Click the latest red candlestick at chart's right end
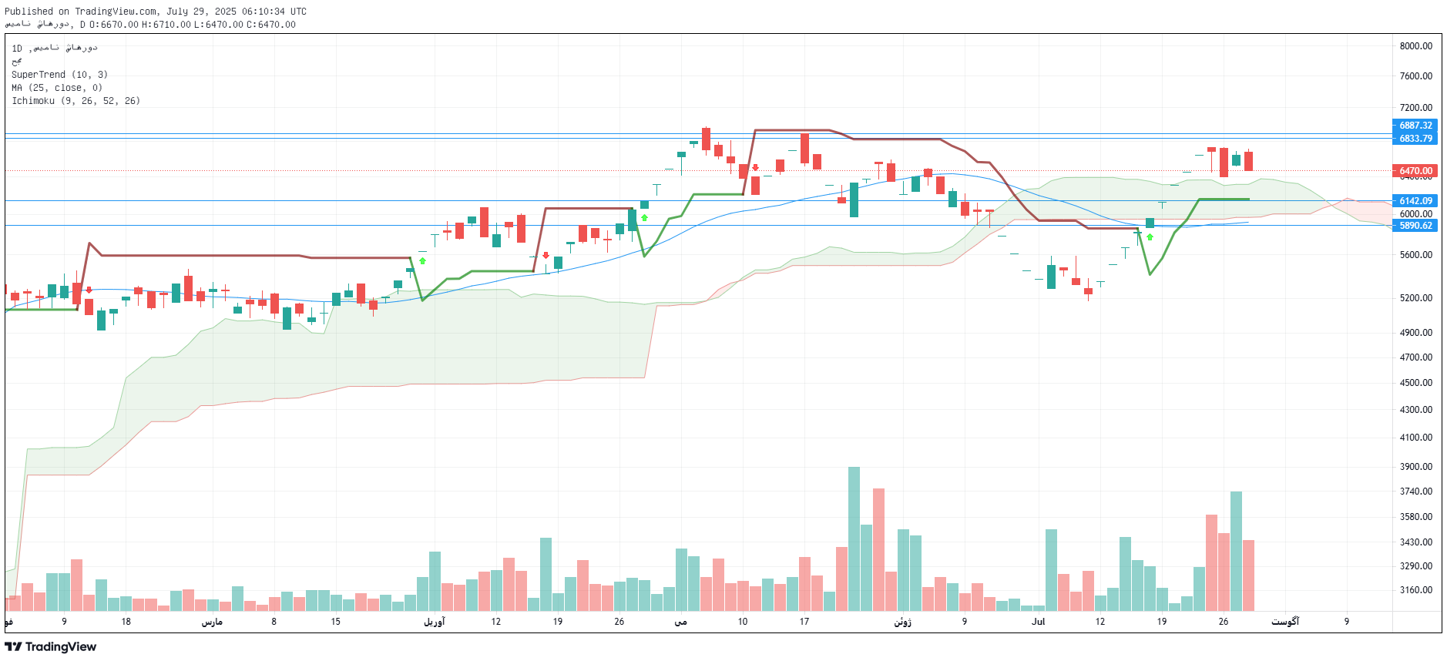1447x661 pixels. pos(1248,160)
